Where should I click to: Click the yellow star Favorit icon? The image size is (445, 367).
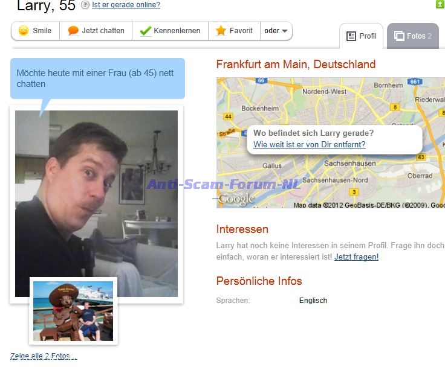coord(221,31)
